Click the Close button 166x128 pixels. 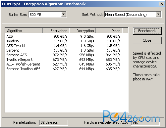tap(147, 40)
